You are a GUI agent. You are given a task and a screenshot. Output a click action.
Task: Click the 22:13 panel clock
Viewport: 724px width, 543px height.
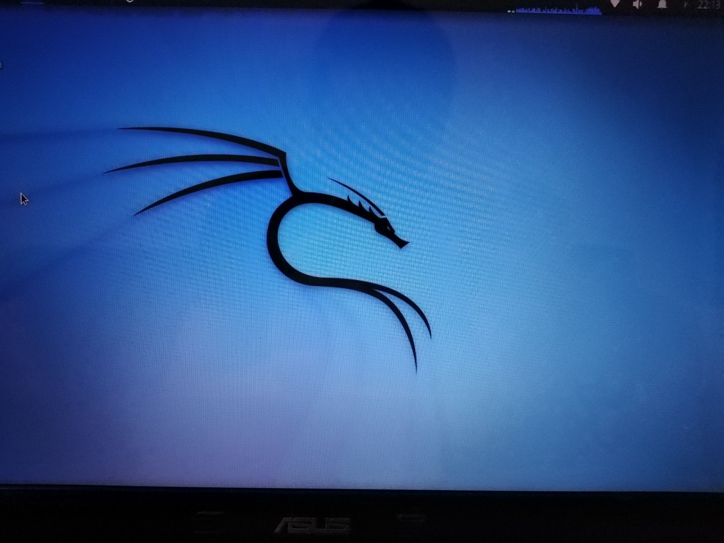tap(709, 5)
